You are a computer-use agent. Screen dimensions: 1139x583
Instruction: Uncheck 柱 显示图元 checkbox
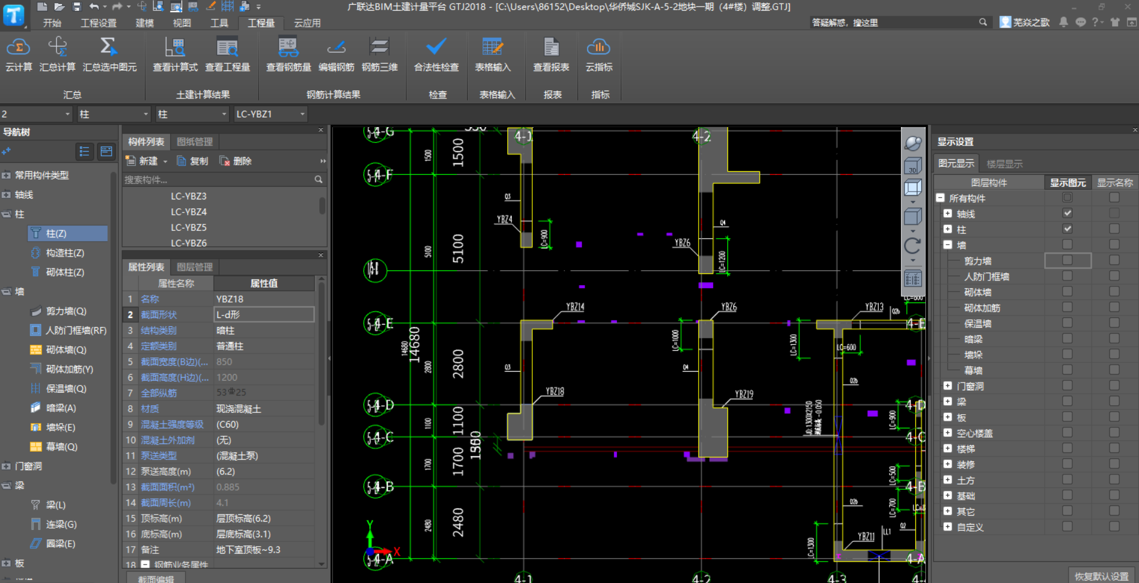point(1067,229)
